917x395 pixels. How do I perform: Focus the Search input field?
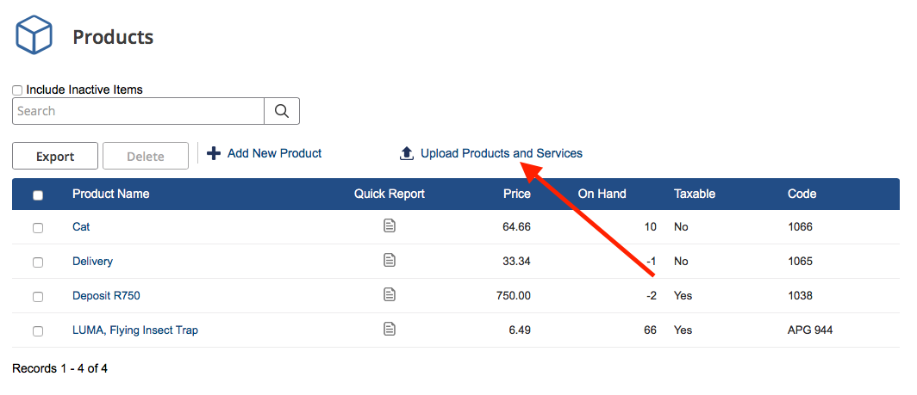(x=138, y=111)
